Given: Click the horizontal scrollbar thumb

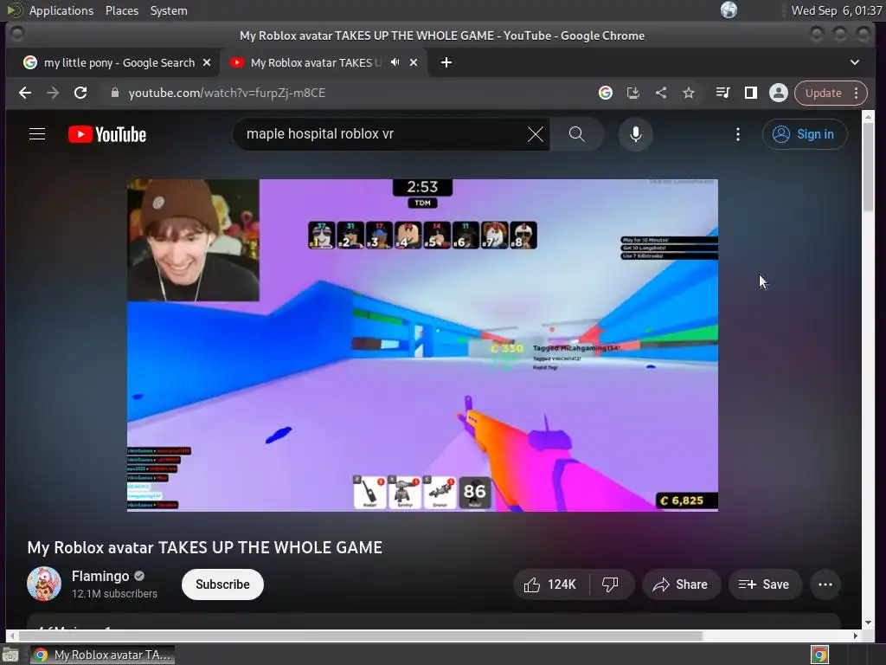Looking at the screenshot, I should [x=361, y=636].
